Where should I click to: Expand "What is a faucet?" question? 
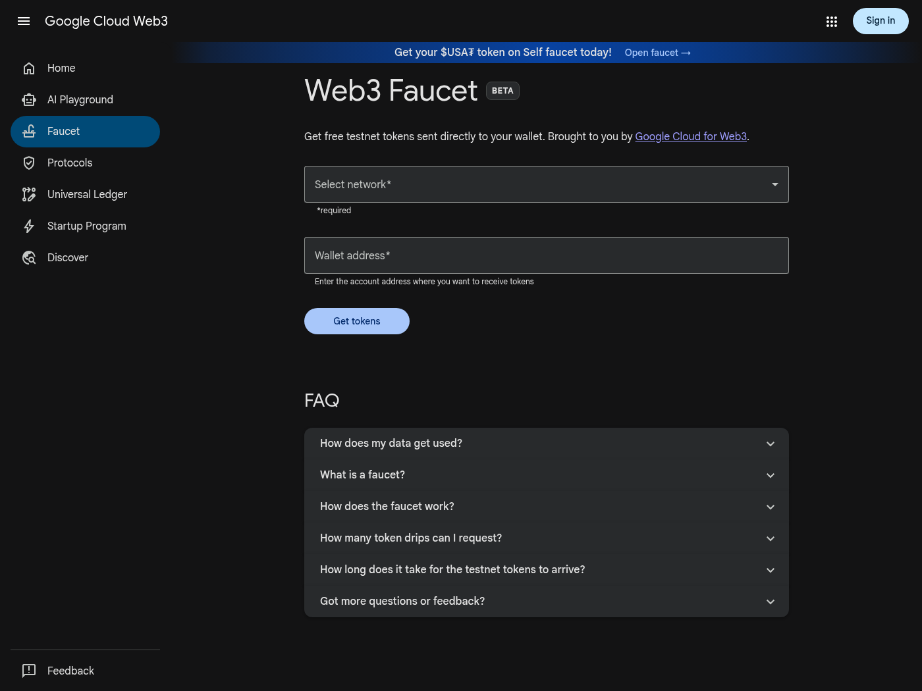(x=547, y=475)
